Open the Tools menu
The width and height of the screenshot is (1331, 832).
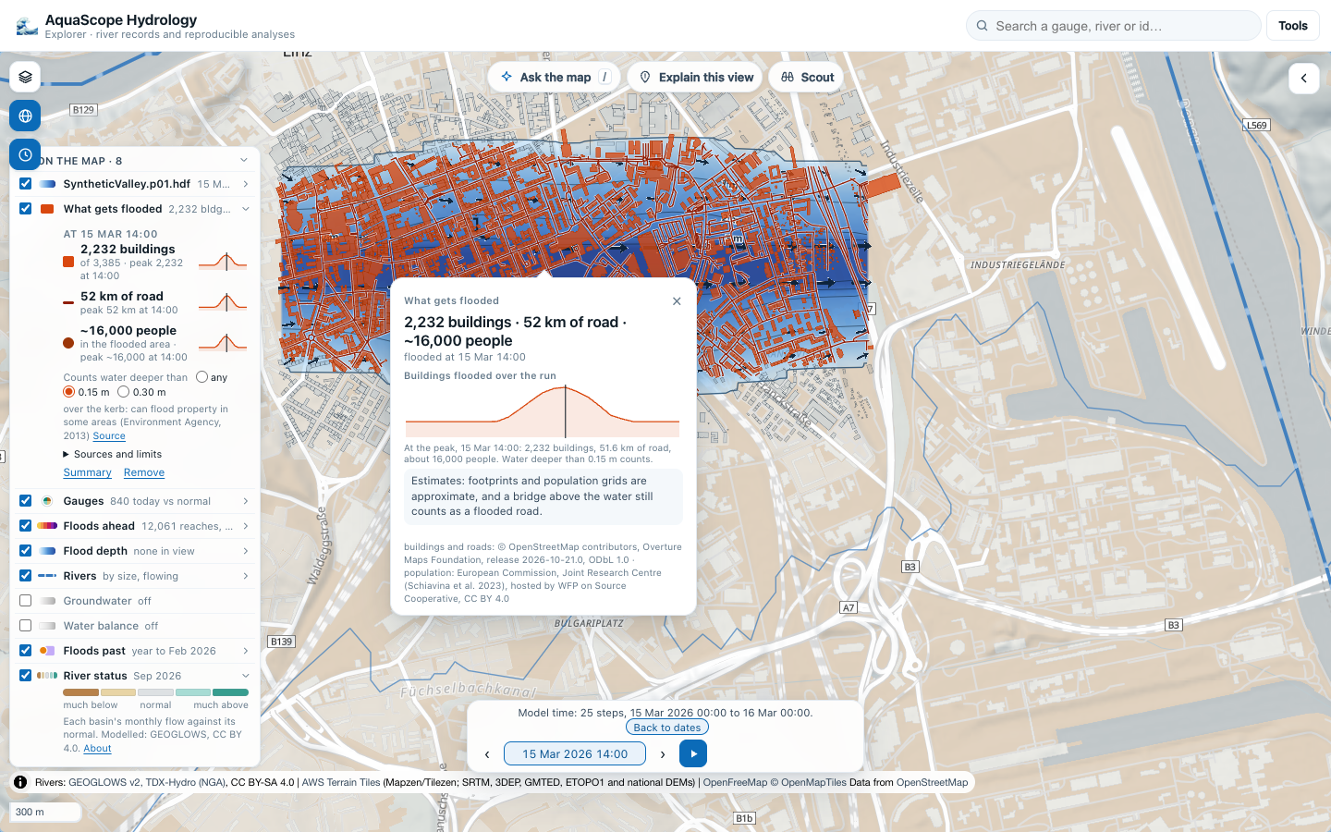(1293, 26)
